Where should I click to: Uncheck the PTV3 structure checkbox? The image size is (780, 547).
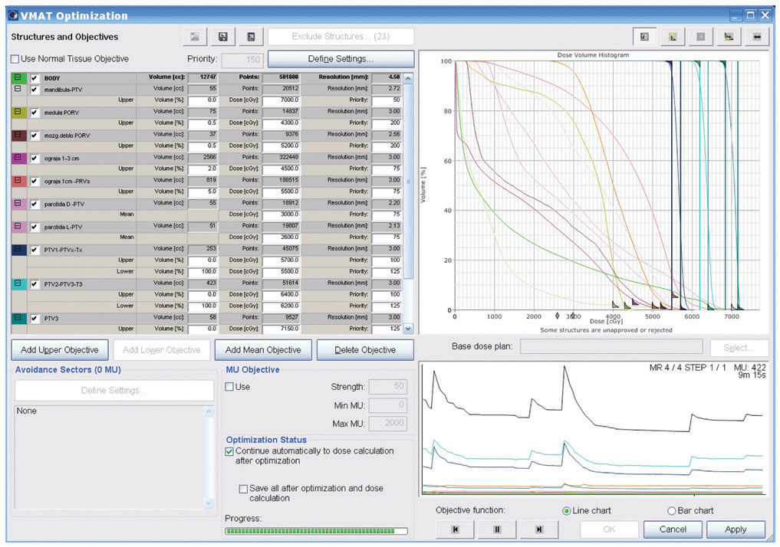coord(35,319)
